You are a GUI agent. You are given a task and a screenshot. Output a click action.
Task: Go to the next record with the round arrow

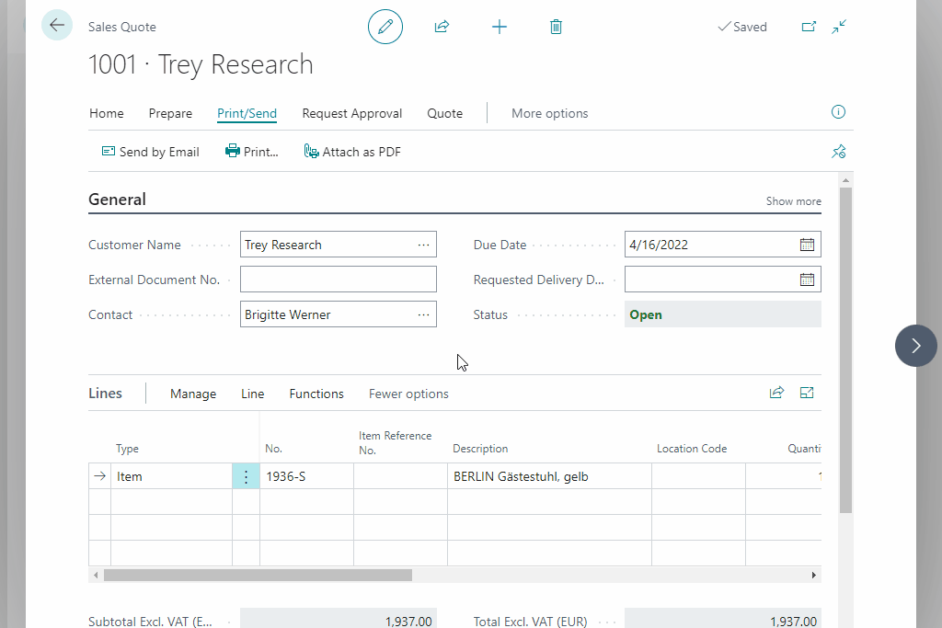(x=915, y=346)
